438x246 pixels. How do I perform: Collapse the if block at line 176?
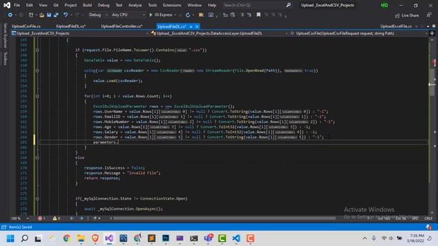(37, 199)
